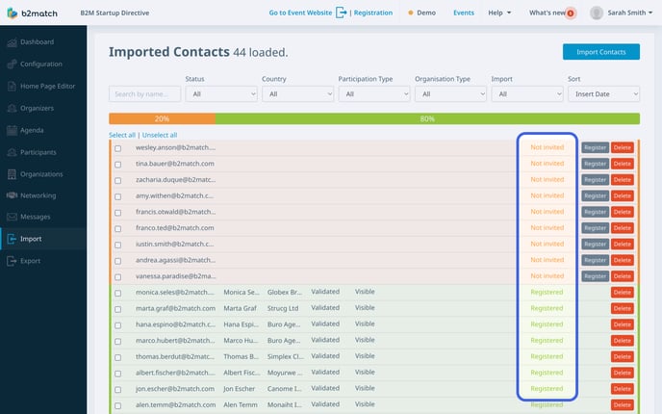Expand the Participation Type dropdown
662x414 pixels.
point(374,93)
